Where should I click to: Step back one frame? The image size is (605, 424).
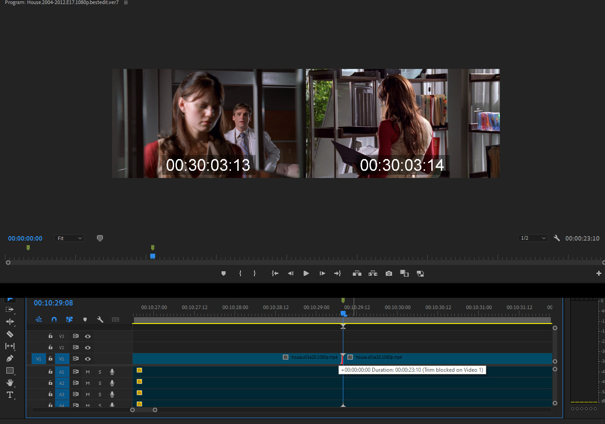(x=291, y=274)
